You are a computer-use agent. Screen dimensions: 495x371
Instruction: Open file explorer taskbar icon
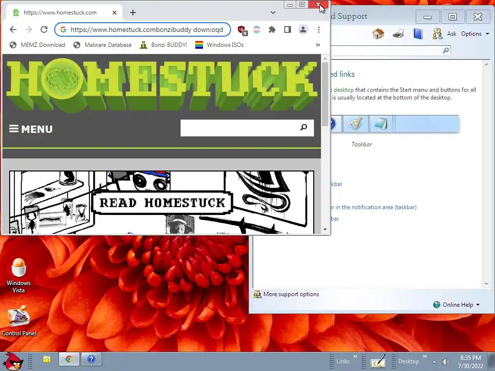point(47,359)
